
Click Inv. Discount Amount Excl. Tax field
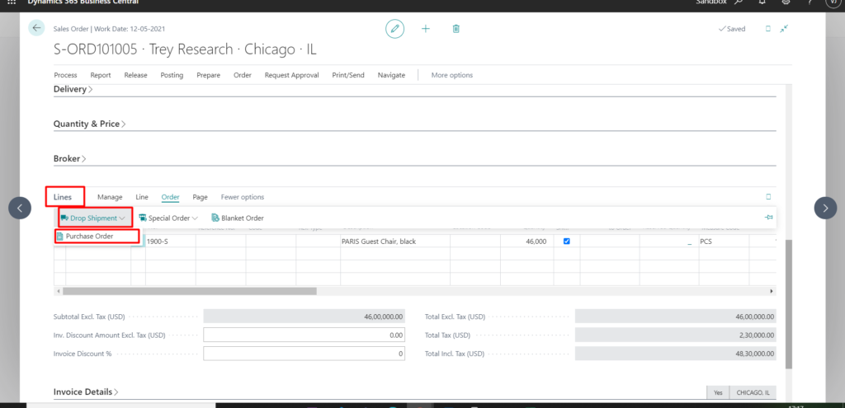pos(304,335)
